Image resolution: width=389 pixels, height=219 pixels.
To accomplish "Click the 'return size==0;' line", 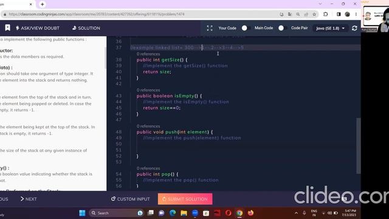I will (162, 108).
